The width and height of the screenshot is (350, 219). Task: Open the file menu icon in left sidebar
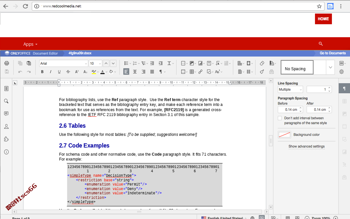(6, 88)
